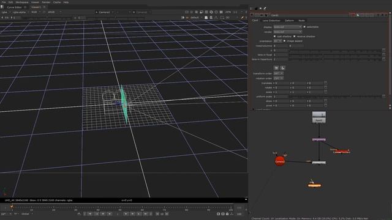Open the rotation order dropdown

coord(278,78)
